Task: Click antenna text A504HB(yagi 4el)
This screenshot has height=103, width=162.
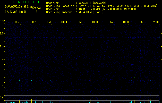Action: [91, 12]
